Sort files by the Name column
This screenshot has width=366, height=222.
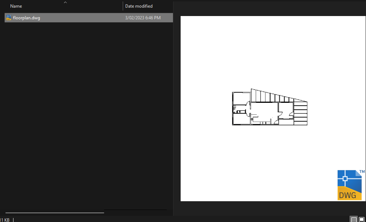pyautogui.click(x=16, y=6)
